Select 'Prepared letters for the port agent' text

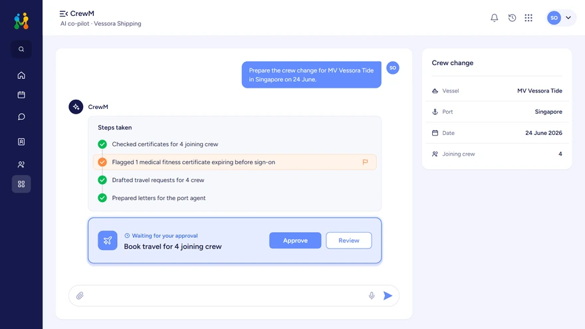tap(159, 197)
